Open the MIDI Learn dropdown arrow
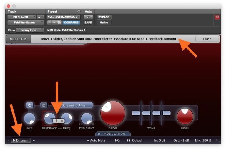 click(34, 141)
